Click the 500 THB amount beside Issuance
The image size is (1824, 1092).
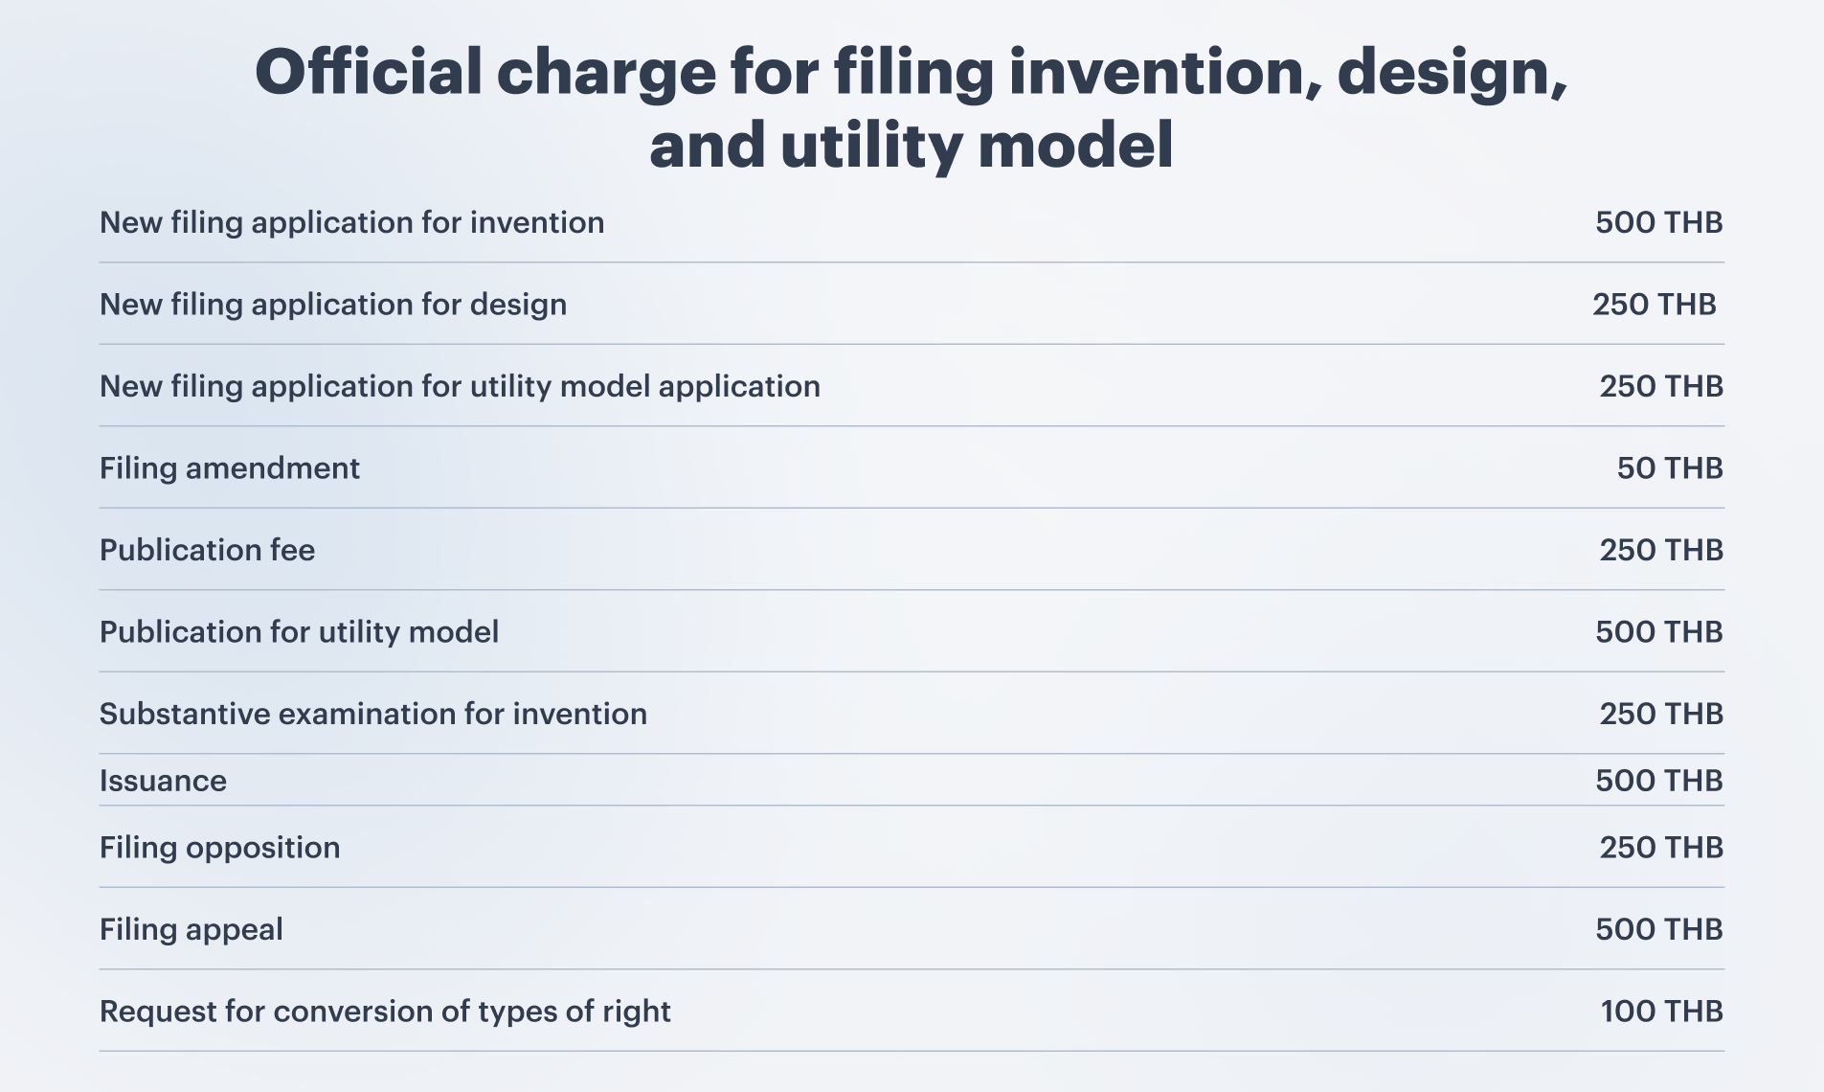point(1658,781)
